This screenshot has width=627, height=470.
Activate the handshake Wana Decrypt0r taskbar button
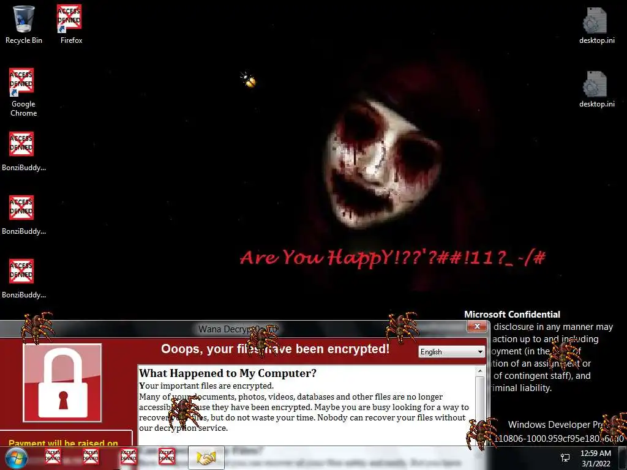pos(206,458)
